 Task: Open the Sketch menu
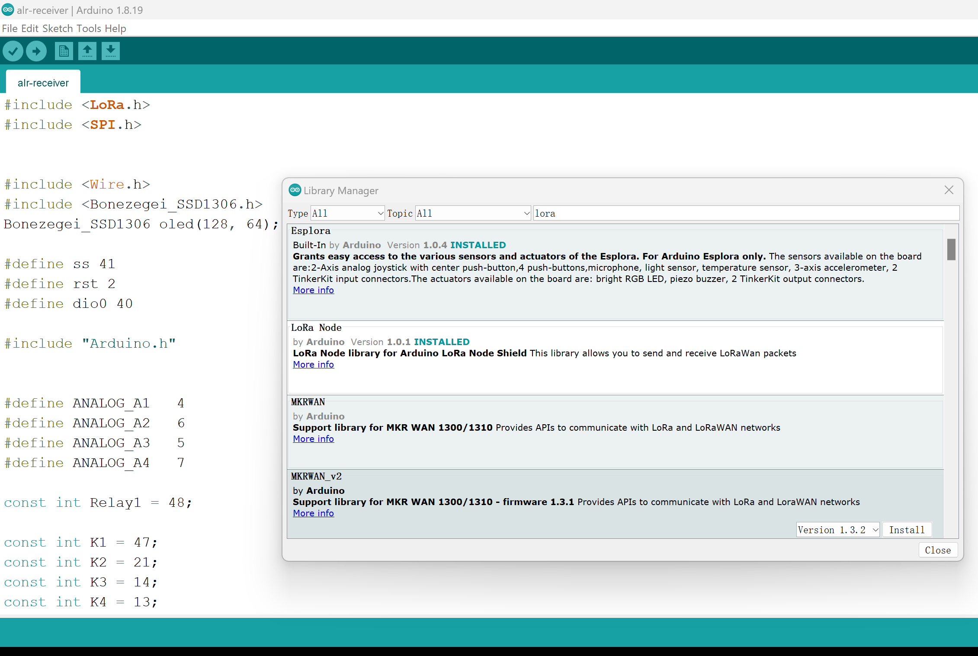[x=58, y=29]
